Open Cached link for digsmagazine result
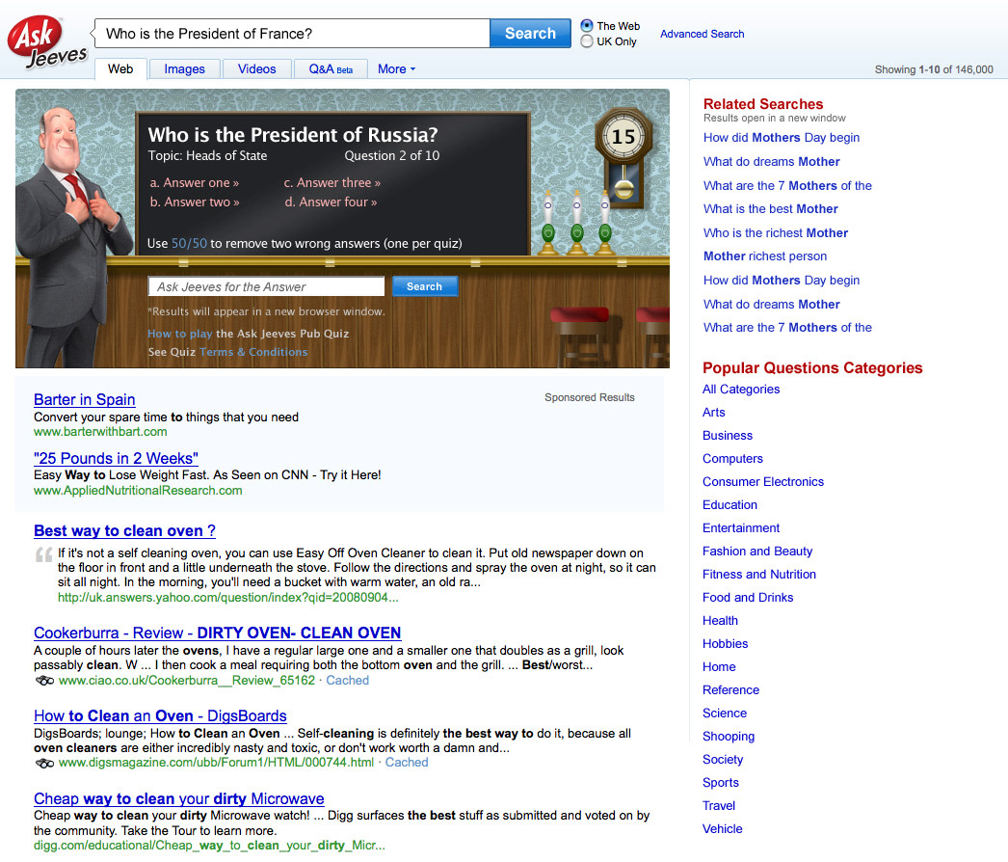The image size is (1008, 862). (x=407, y=763)
